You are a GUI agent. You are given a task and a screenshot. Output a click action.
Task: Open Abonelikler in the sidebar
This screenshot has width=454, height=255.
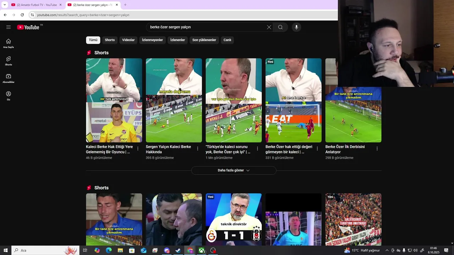[x=9, y=78]
